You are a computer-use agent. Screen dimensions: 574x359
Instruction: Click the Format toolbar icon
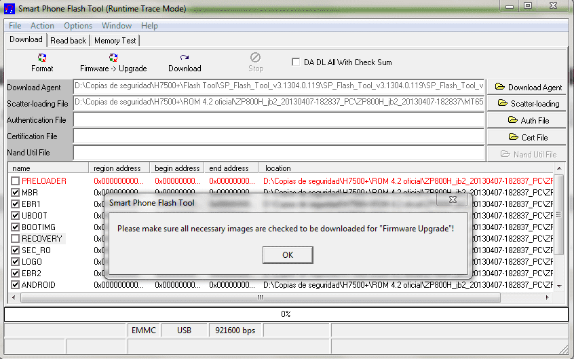[42, 58]
